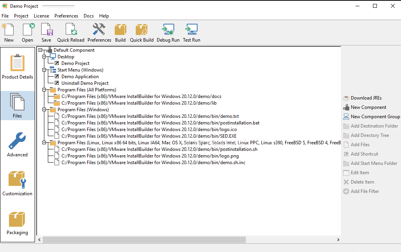Screen dimensions: 401x252
Task: Select the logo.png file entry
Action: (150, 156)
